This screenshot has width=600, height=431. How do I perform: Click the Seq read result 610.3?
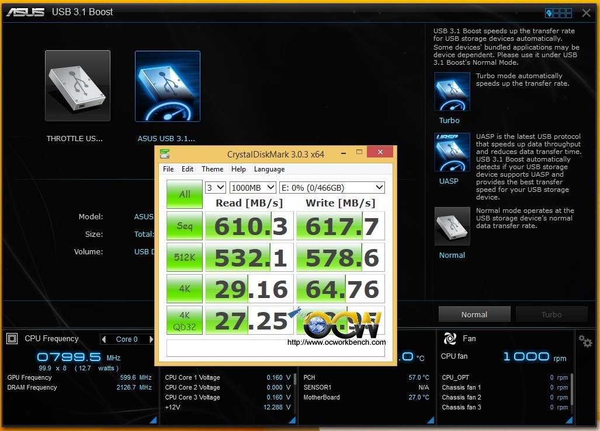coord(249,226)
